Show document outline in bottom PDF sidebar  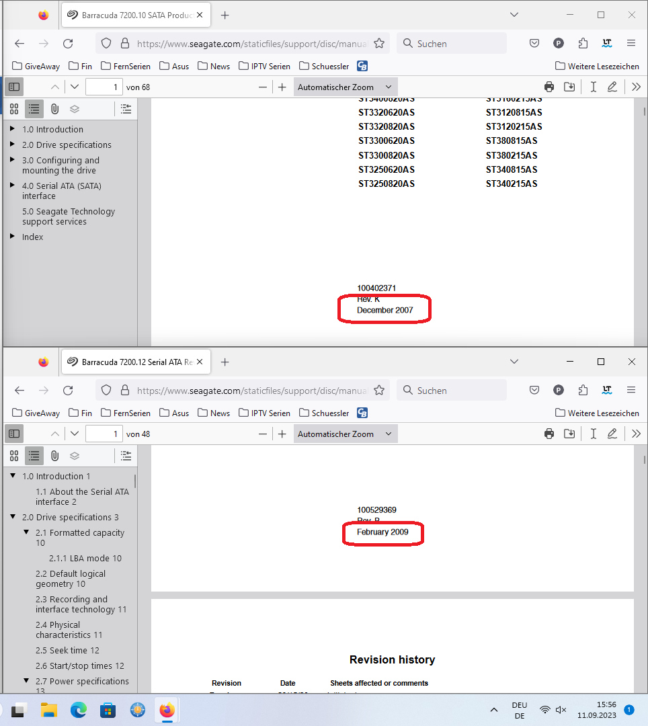34,456
